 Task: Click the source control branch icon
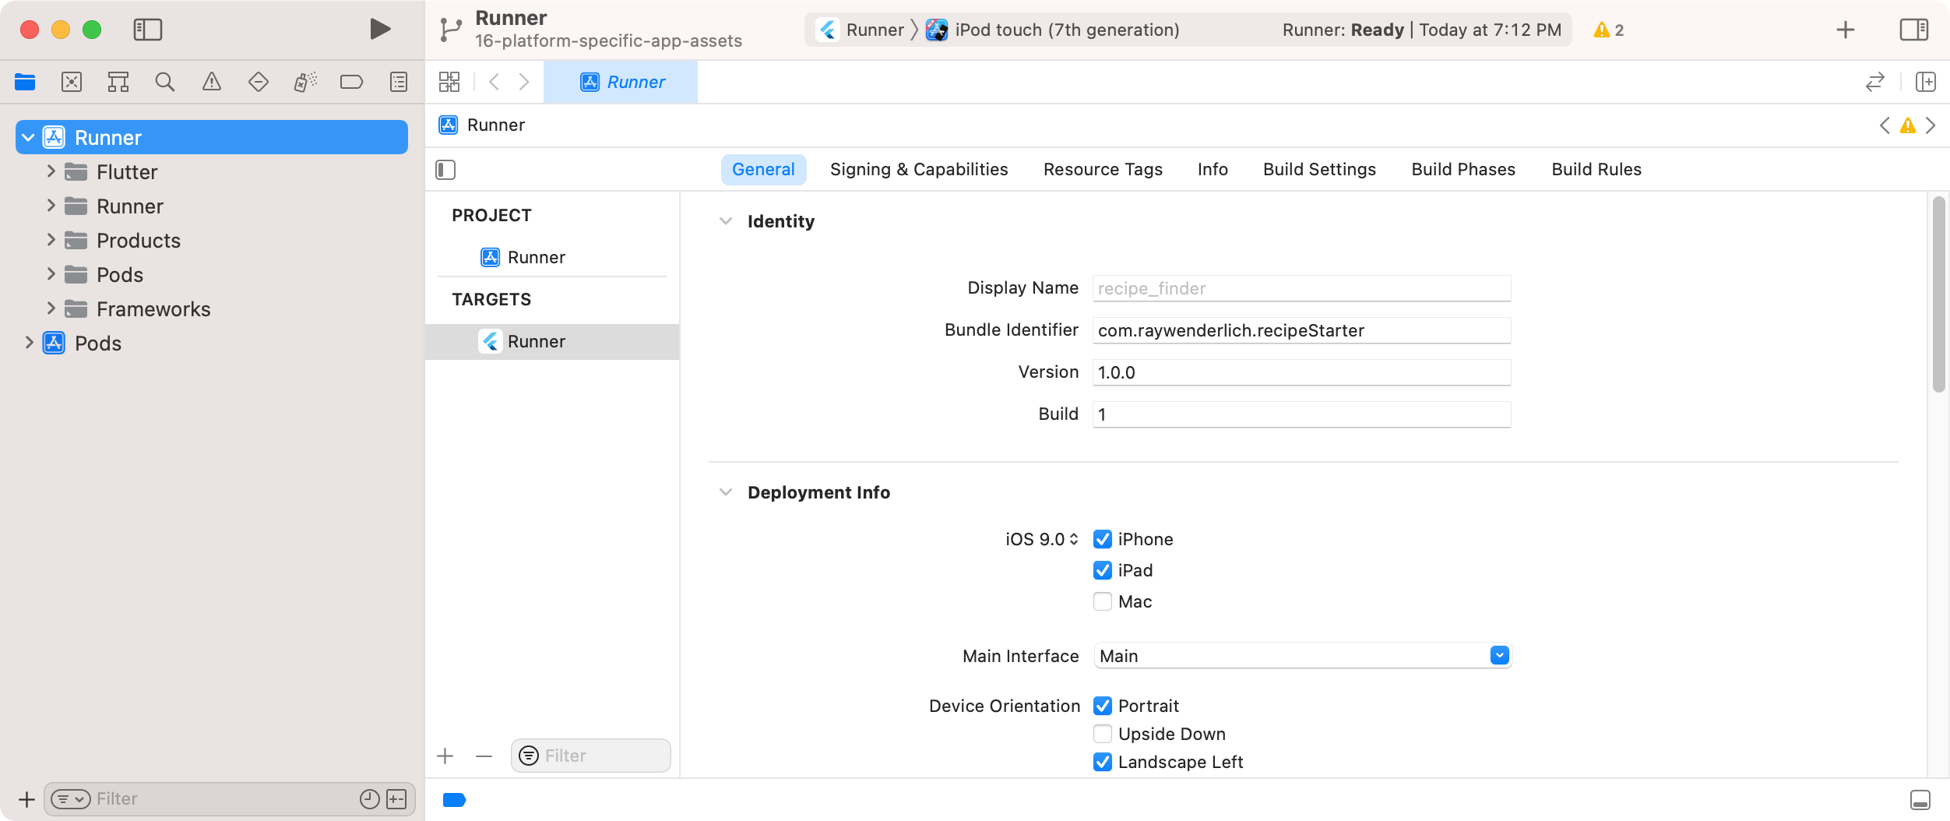451,30
